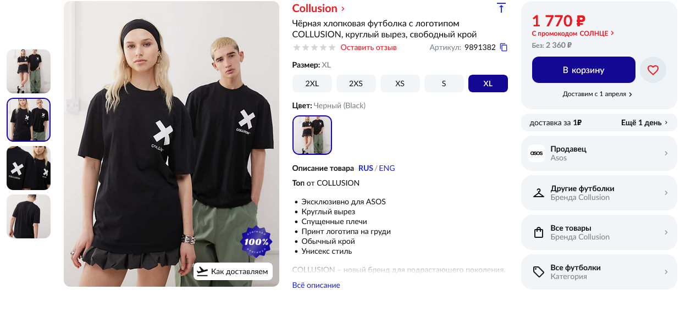Click the 100% original badge
Image resolution: width=691 pixels, height=312 pixels.
tap(256, 242)
